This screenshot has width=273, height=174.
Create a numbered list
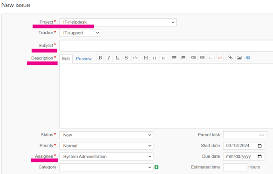[x=183, y=58]
